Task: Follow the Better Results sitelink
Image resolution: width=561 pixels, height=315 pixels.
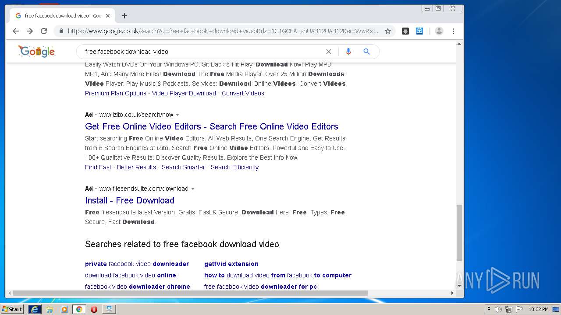Action: 136,167
